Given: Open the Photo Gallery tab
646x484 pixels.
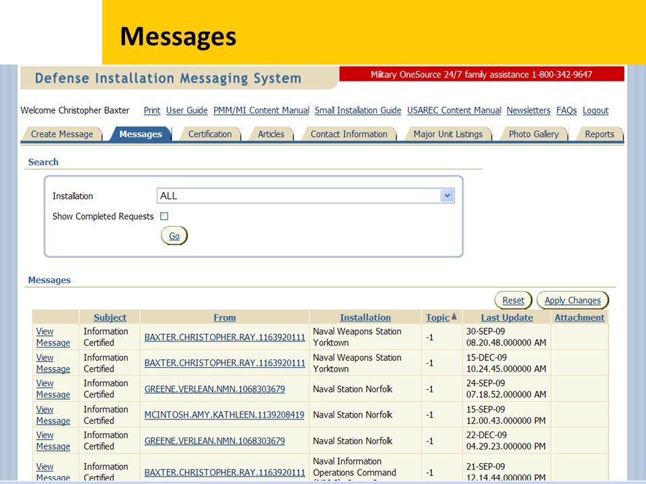Looking at the screenshot, I should coord(534,134).
